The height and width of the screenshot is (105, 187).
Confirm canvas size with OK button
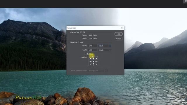coord(119,34)
